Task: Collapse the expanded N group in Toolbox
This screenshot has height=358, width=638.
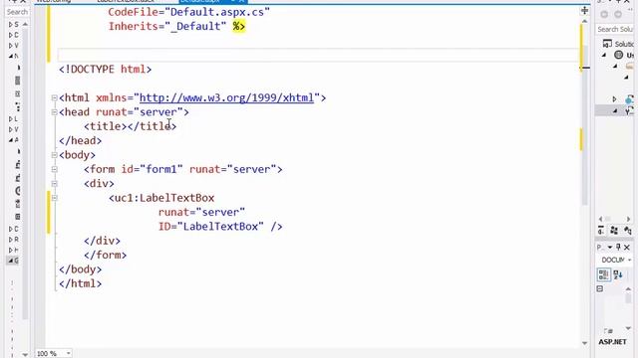Action: (x=11, y=56)
